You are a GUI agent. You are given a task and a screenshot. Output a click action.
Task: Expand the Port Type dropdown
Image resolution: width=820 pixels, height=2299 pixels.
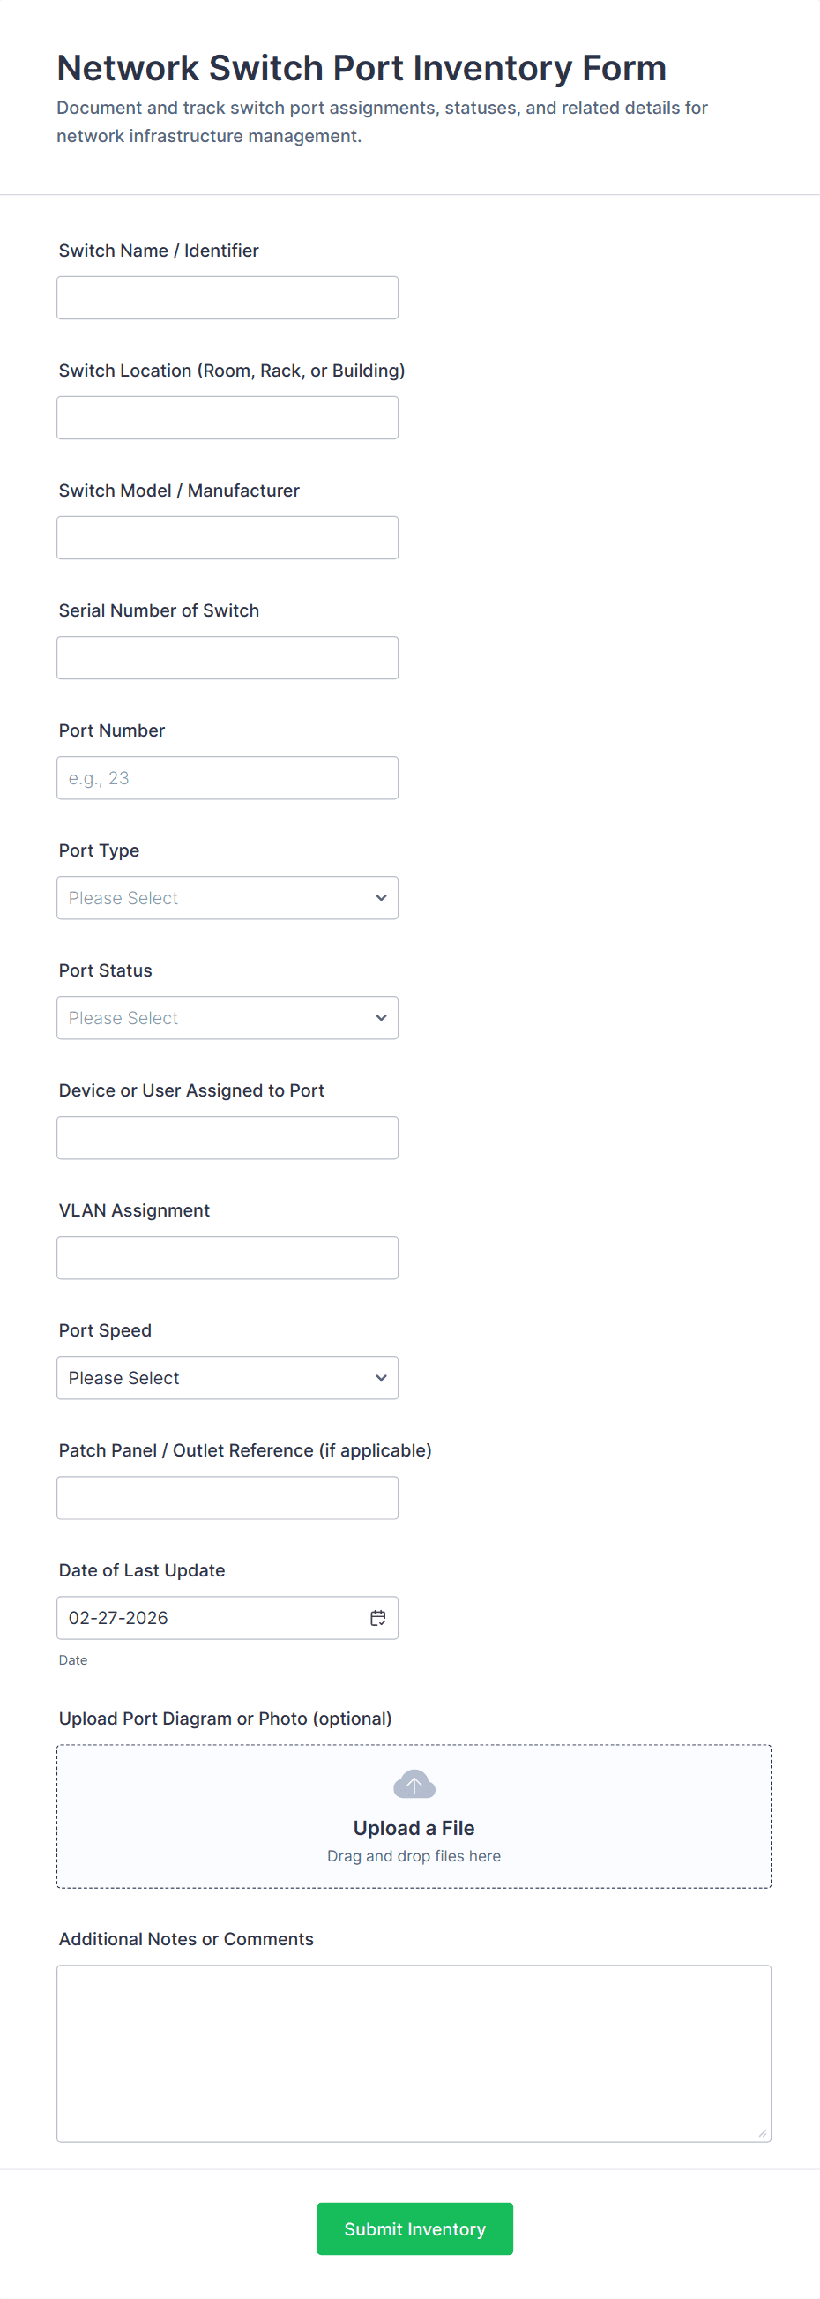pos(227,898)
